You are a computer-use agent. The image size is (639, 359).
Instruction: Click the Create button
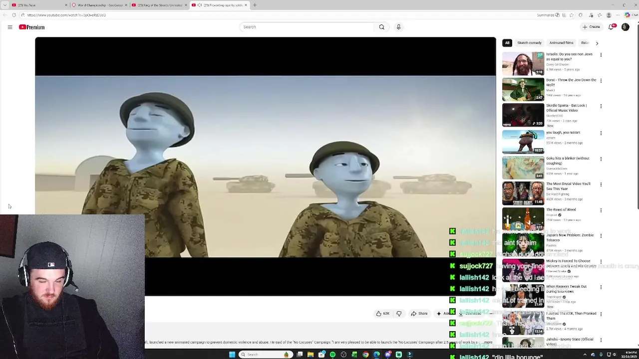(592, 27)
